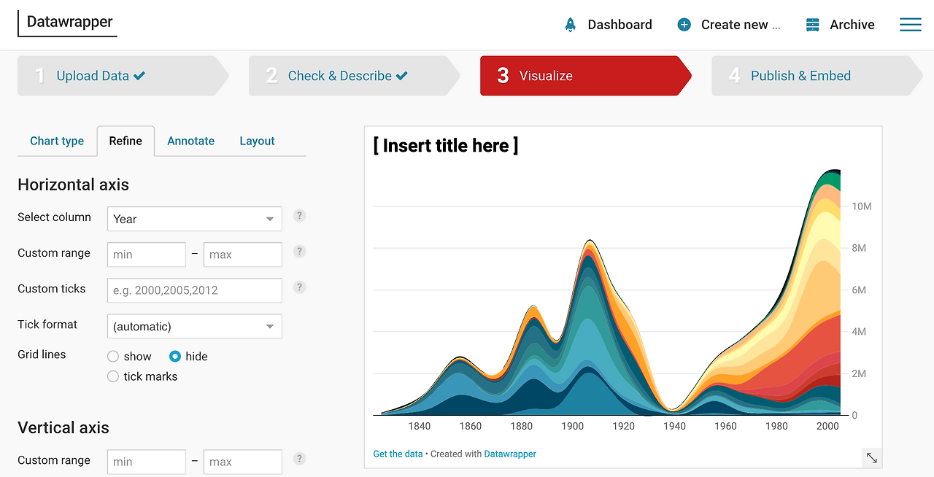Click the Vertical axis max range field
The width and height of the screenshot is (934, 477).
coord(243,462)
